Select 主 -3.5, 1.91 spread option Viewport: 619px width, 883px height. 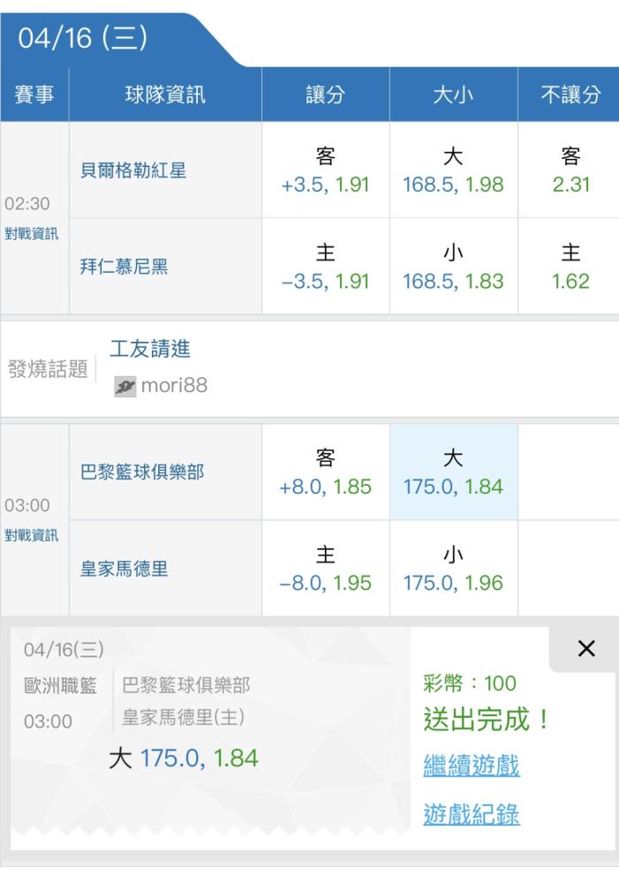click(326, 267)
